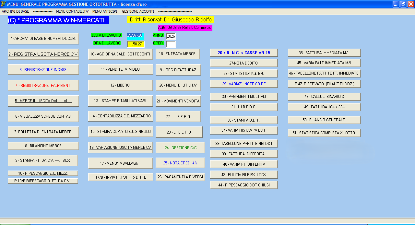
Task: Open 18 - ENTRATA MERCE
Action: tap(178, 54)
